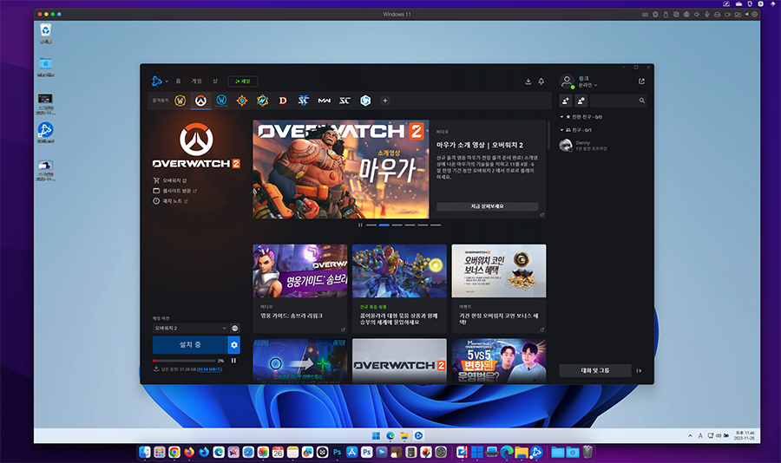Open the visit website link
Image resolution: width=781 pixels, height=463 pixels.
tap(174, 191)
